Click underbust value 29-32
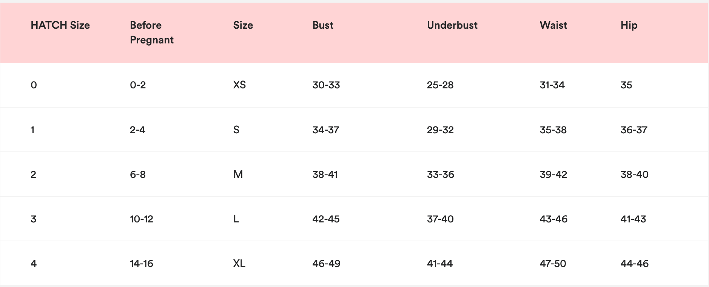709x287 pixels. [440, 130]
